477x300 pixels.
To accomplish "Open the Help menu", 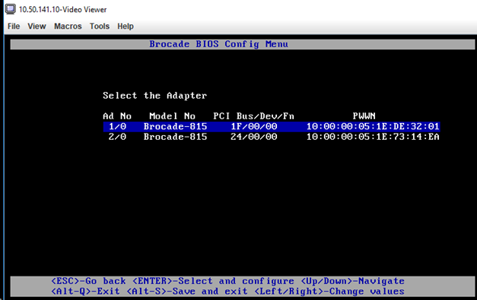I will (x=126, y=27).
